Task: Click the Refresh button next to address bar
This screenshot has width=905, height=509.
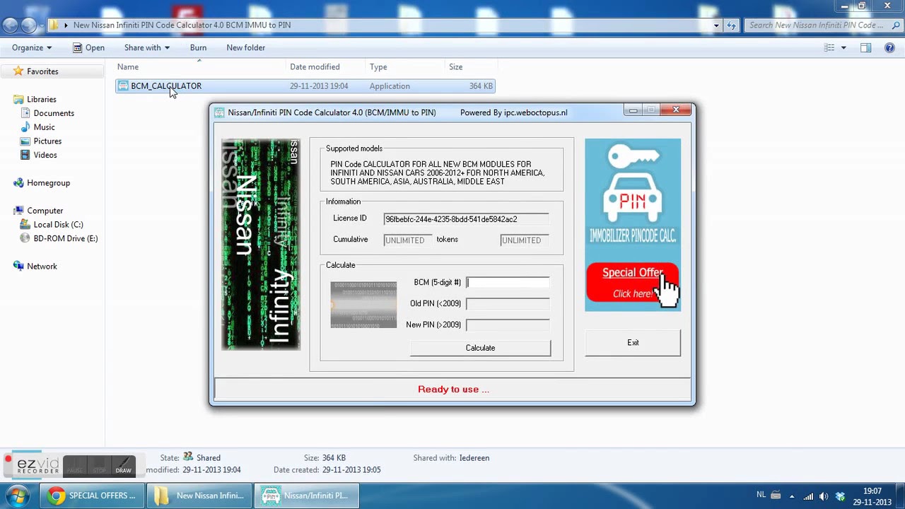Action: (x=732, y=25)
